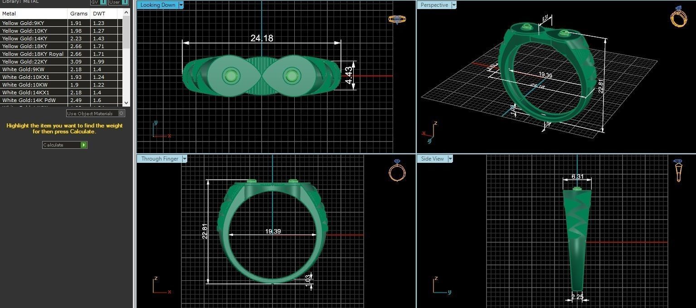Click the 19.39 inner diameter in Through Finger

pos(273,231)
